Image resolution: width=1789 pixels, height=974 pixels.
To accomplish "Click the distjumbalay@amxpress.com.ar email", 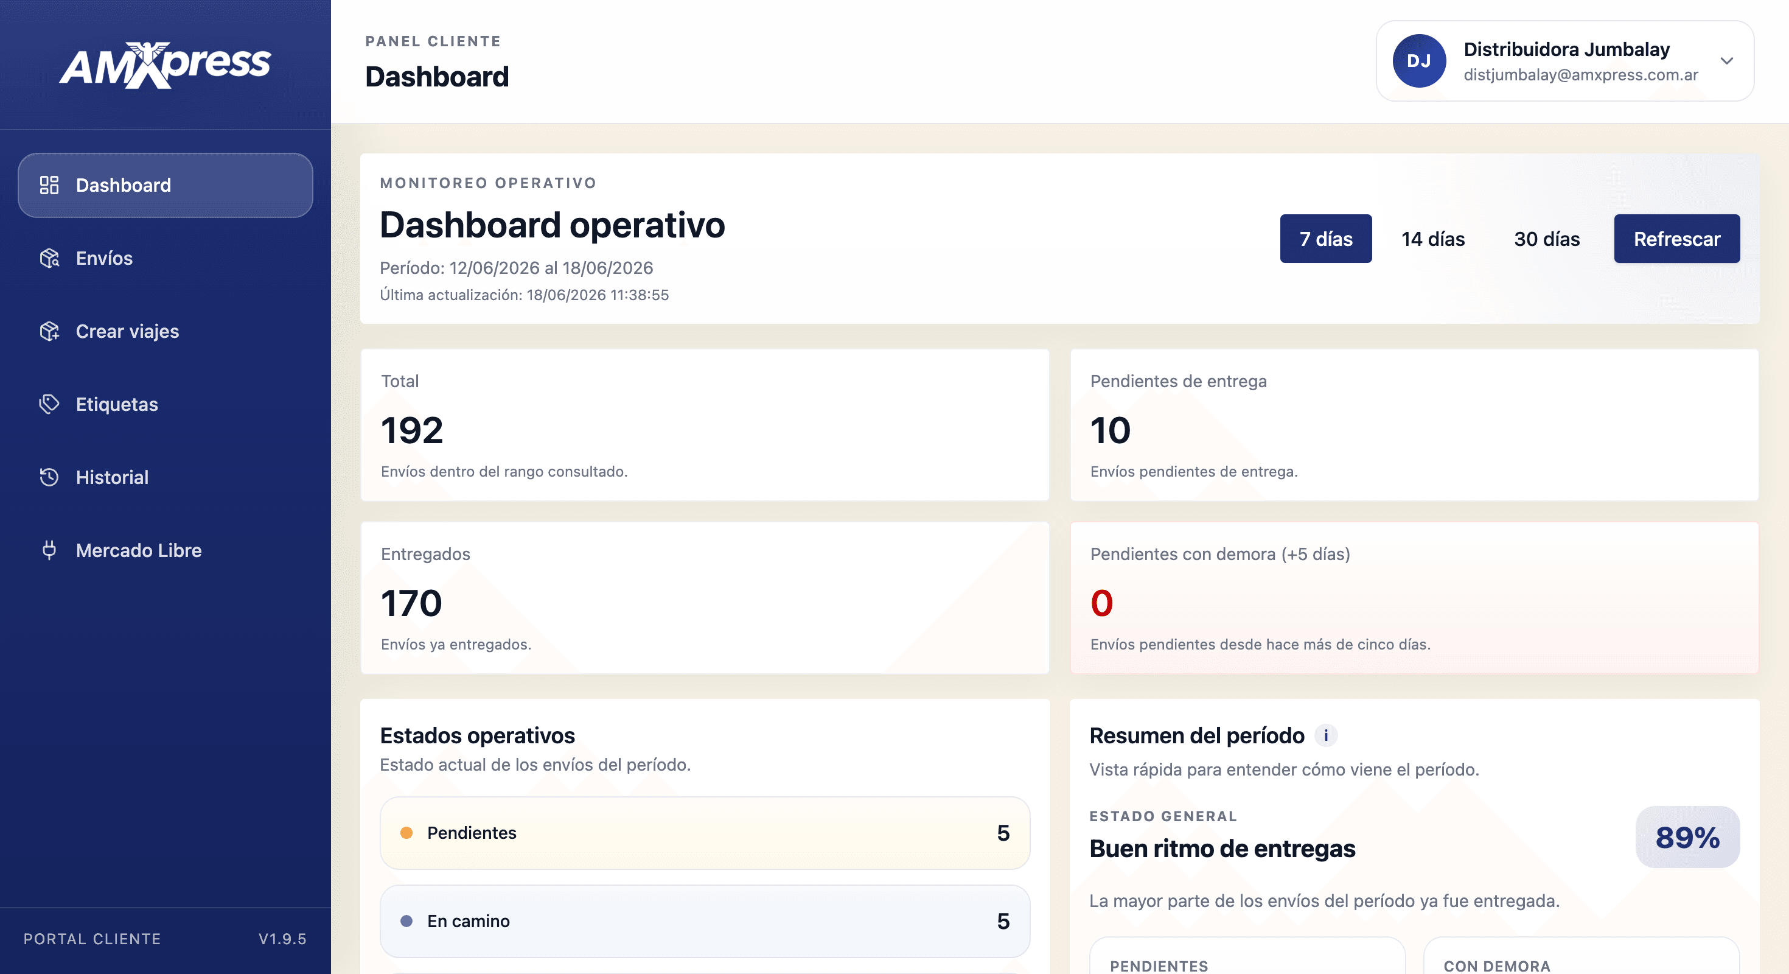I will click(x=1581, y=74).
